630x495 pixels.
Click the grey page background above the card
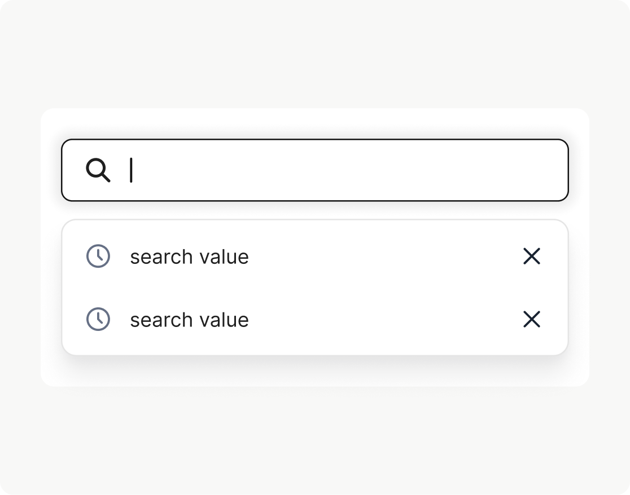point(315,56)
